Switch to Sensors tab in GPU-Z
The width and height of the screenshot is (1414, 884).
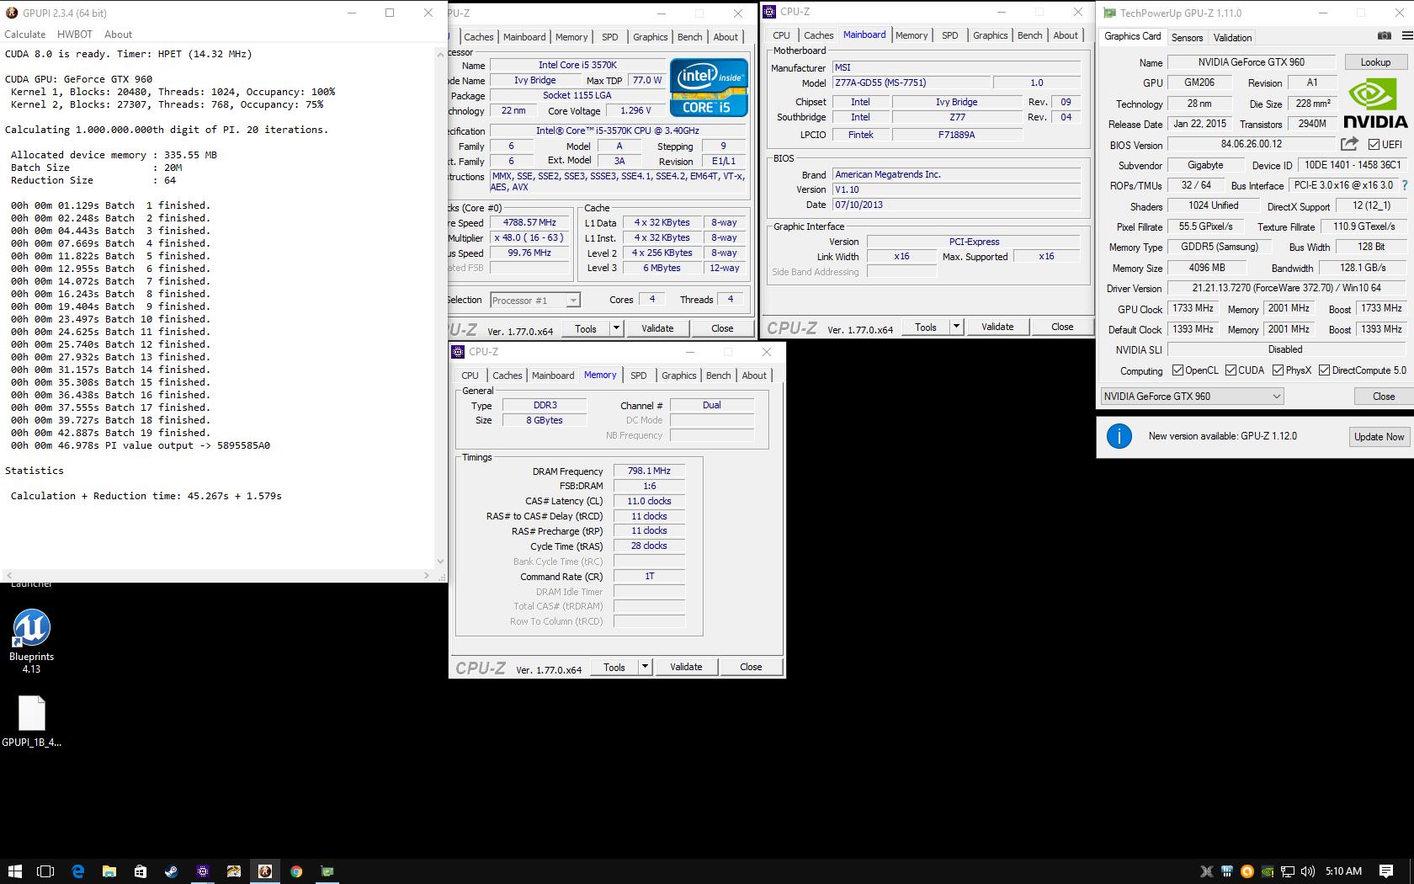pos(1187,37)
